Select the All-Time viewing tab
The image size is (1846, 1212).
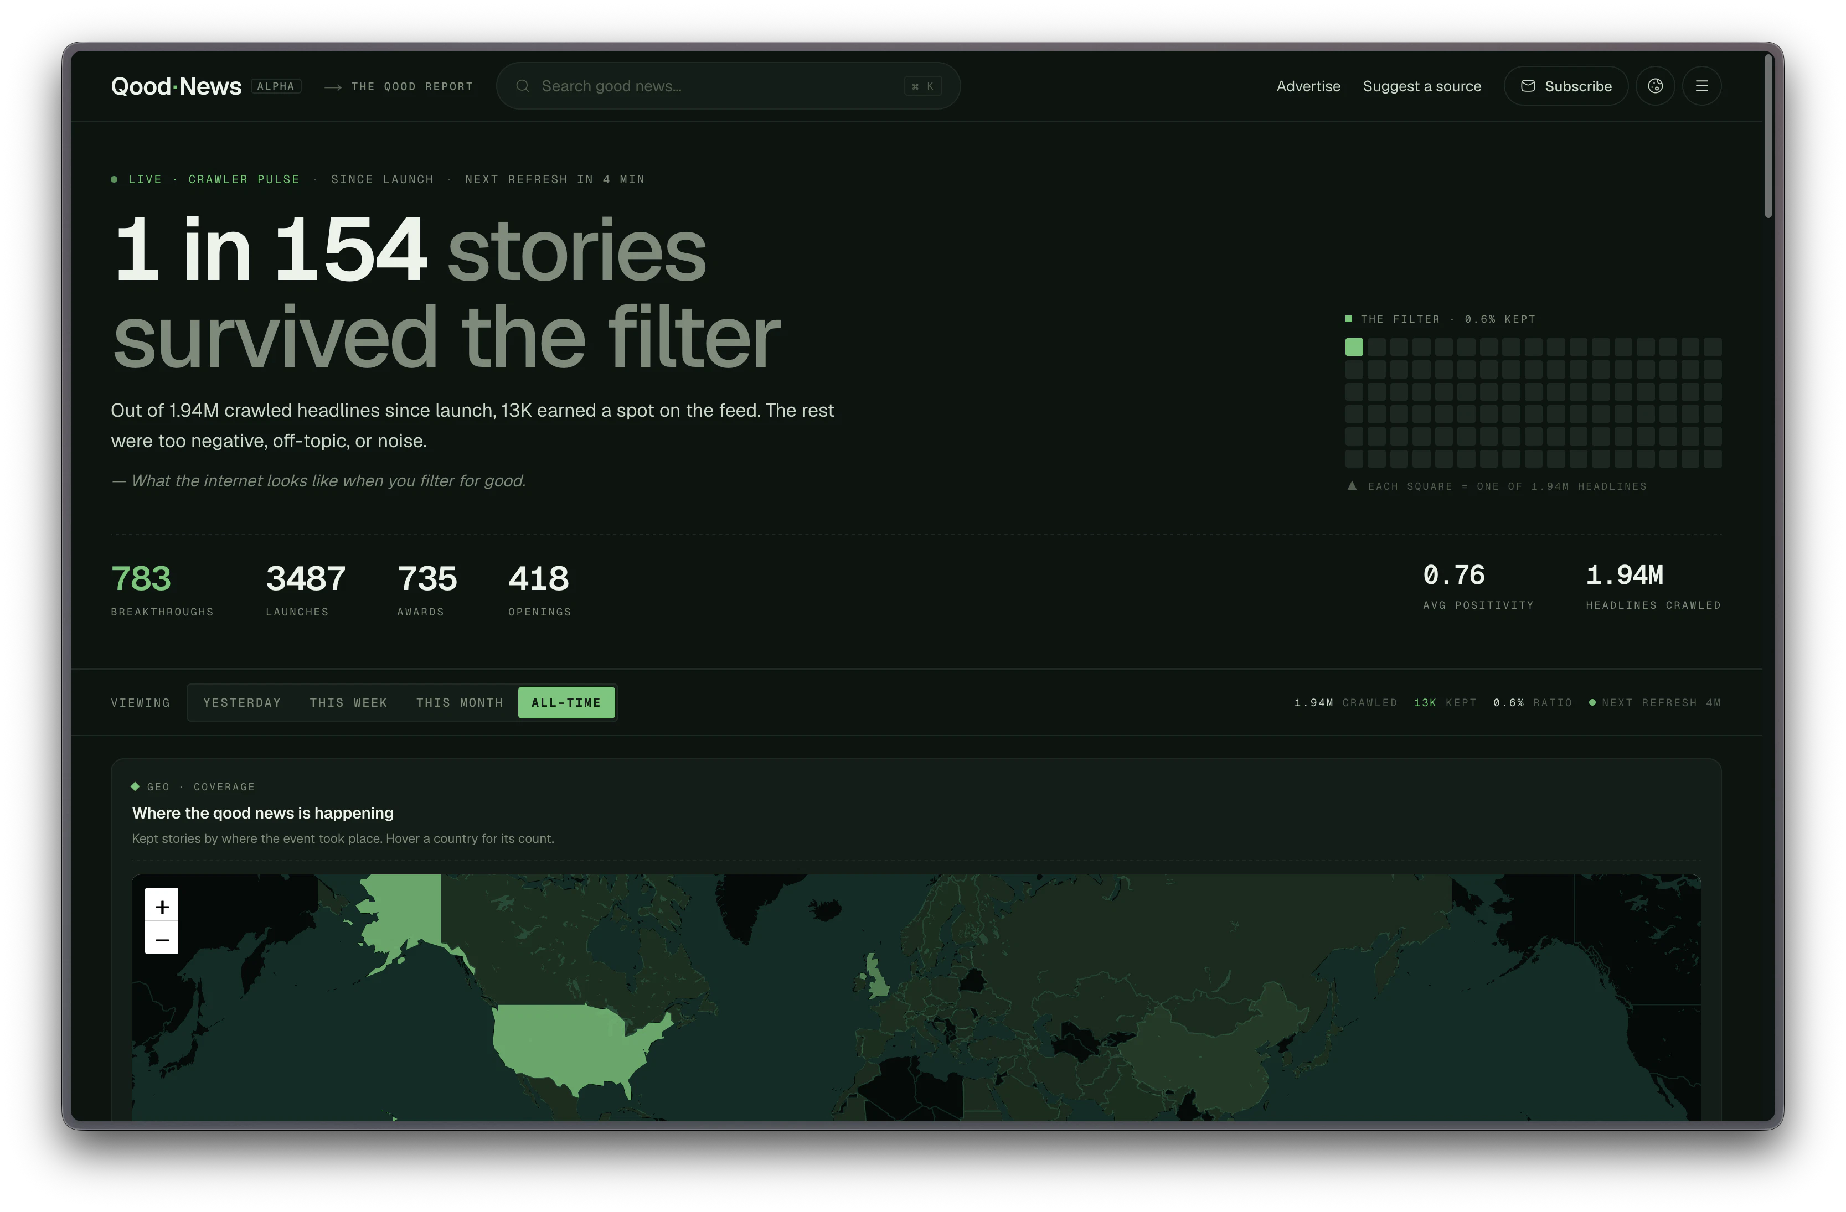(566, 702)
